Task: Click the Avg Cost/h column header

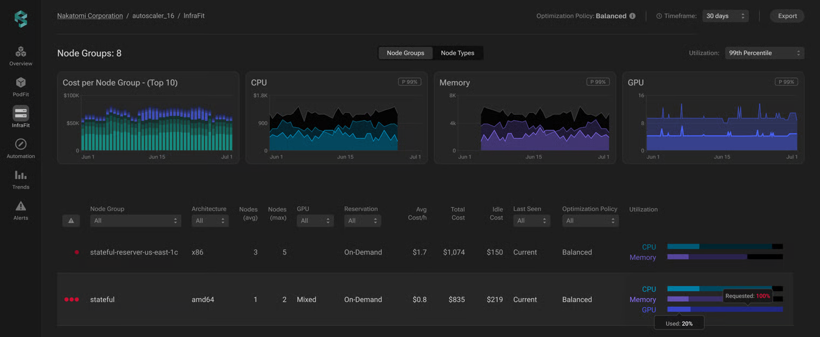Action: point(418,214)
